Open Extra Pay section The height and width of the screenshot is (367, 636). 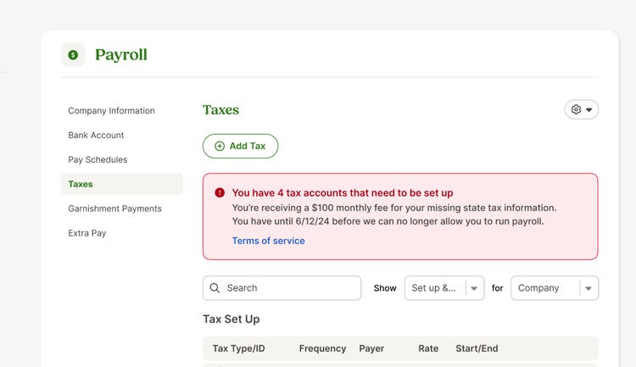[x=87, y=233]
